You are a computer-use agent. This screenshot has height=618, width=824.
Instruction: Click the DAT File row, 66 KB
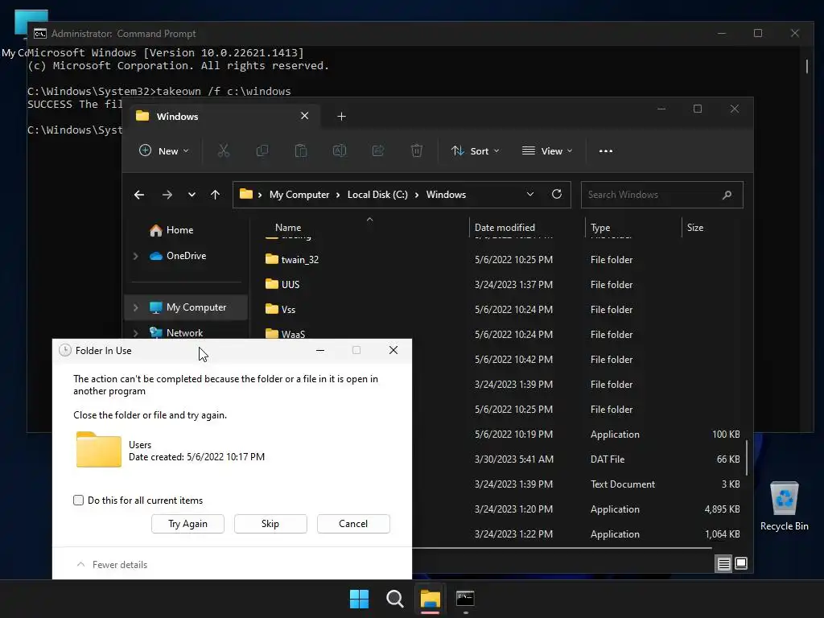(578, 459)
